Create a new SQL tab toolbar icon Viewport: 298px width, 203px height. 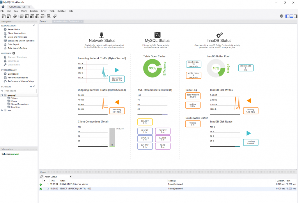pyautogui.click(x=3, y=16)
